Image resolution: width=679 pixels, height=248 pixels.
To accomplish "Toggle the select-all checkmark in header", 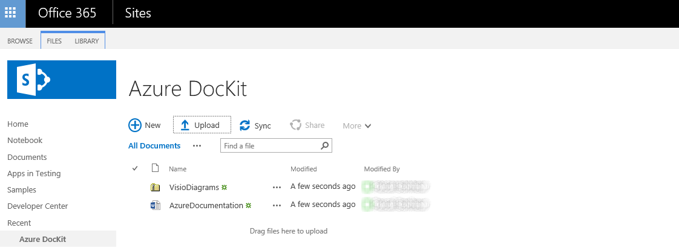I will [x=135, y=168].
